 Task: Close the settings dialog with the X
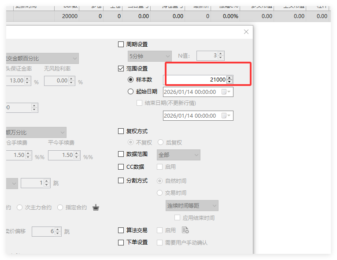tap(246, 32)
